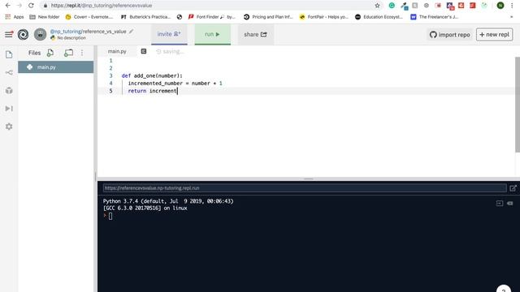Open the Grammarly extension icon
This screenshot has width=520, height=292.
tap(392, 6)
